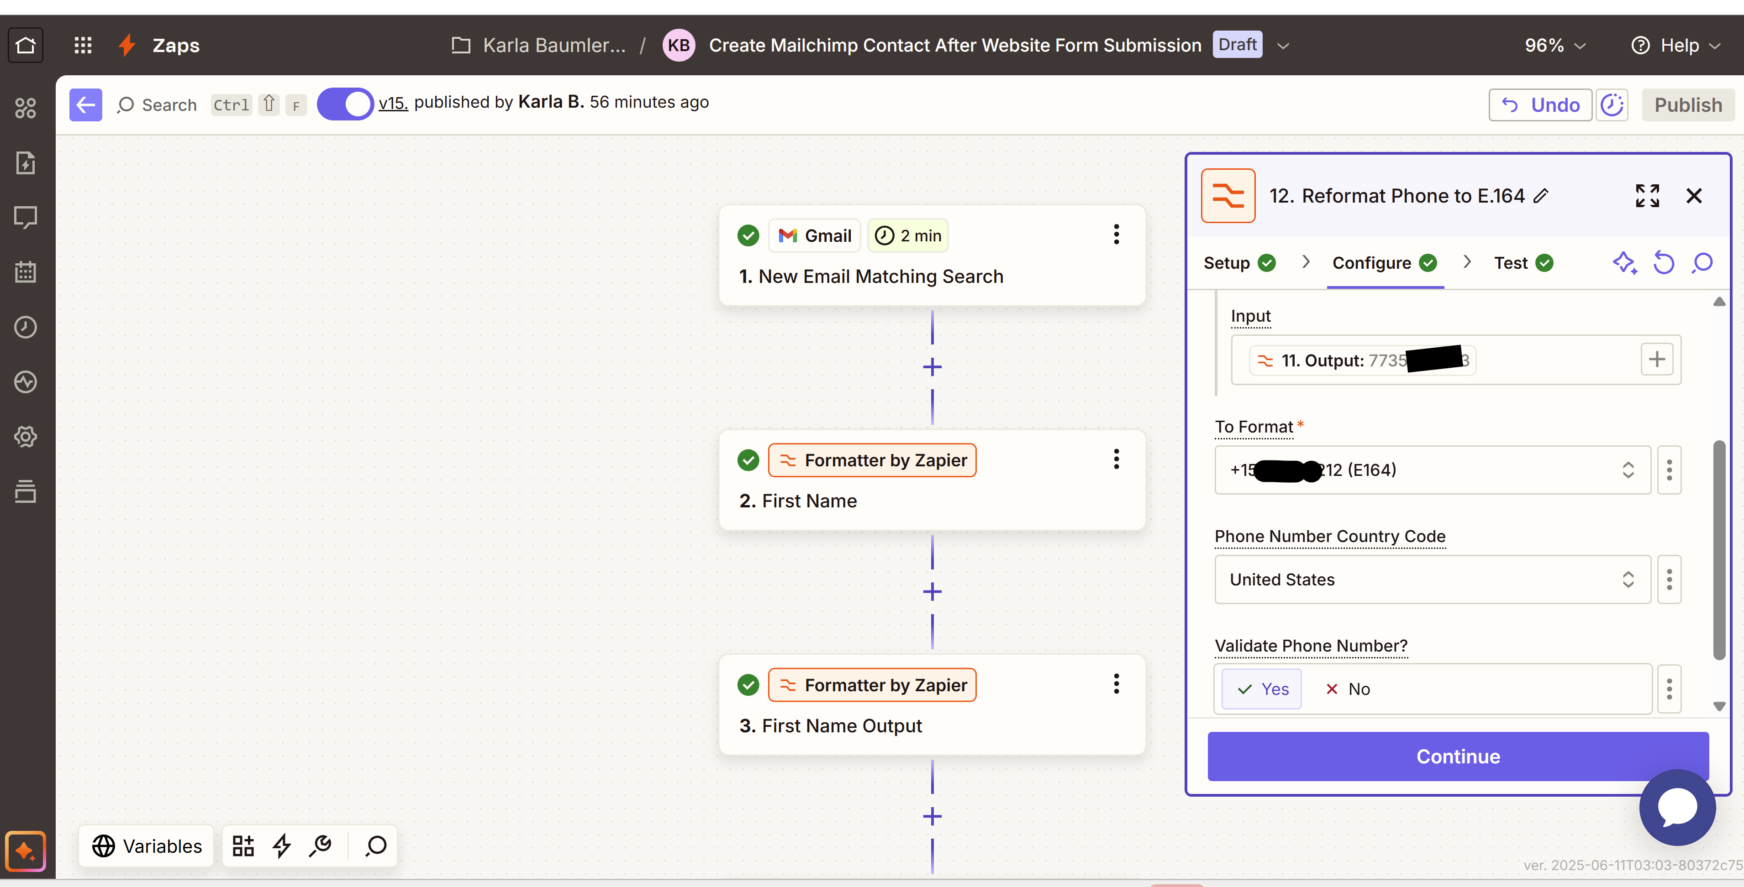Click the panel scrollbar down arrow

1719,707
